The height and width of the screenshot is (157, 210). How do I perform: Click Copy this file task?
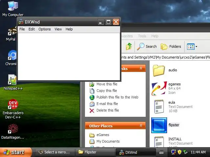point(103,91)
